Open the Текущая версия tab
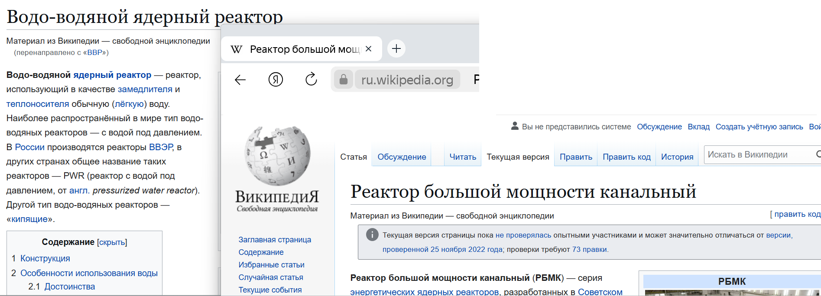 click(518, 157)
